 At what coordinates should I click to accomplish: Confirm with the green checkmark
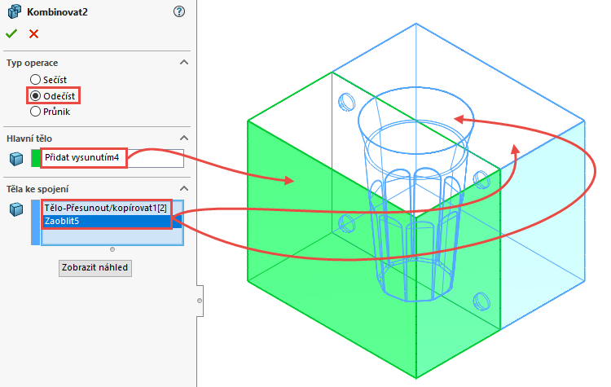click(11, 34)
